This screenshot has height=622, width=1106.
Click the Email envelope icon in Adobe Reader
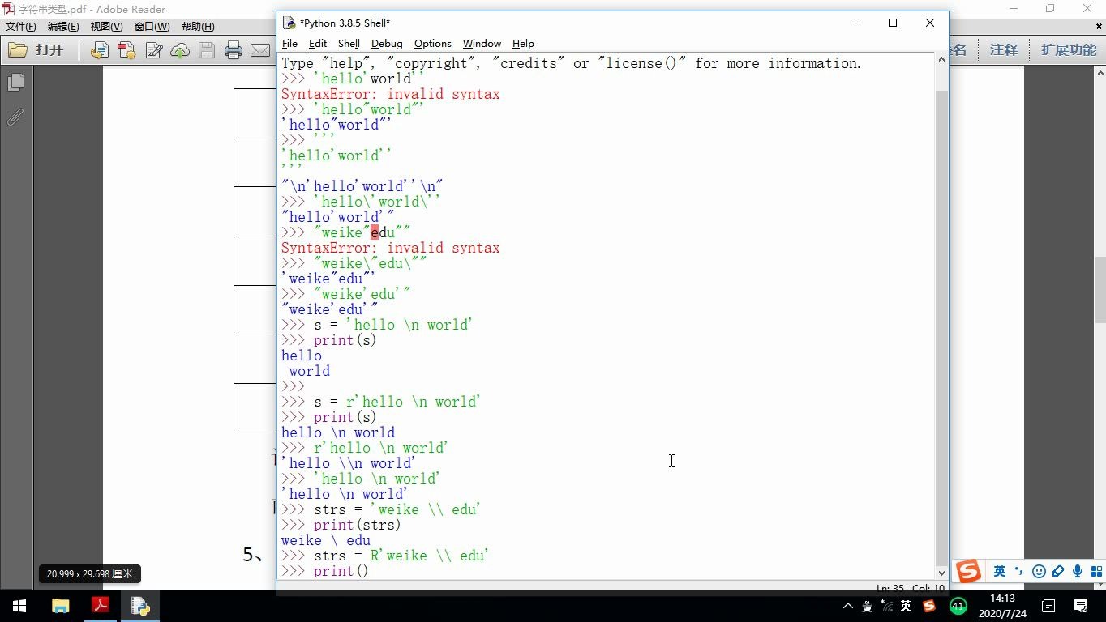[260, 50]
